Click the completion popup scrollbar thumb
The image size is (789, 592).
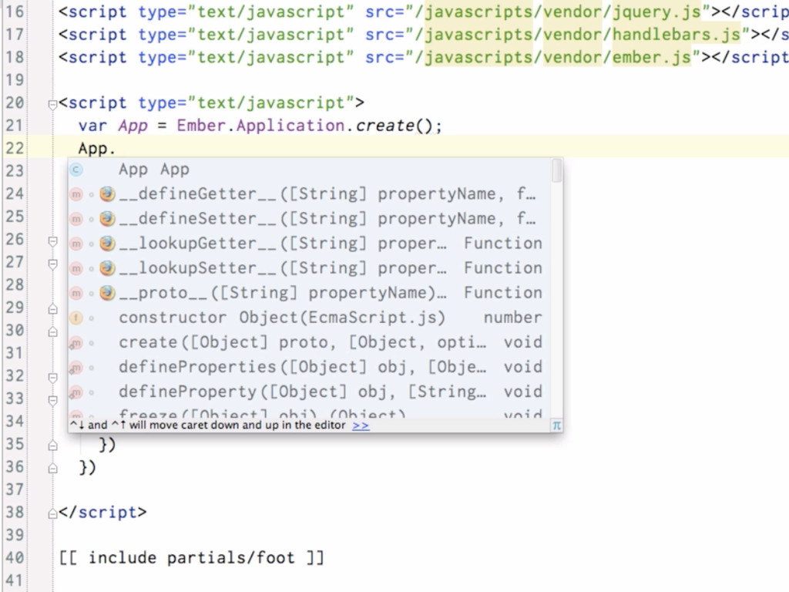point(556,170)
